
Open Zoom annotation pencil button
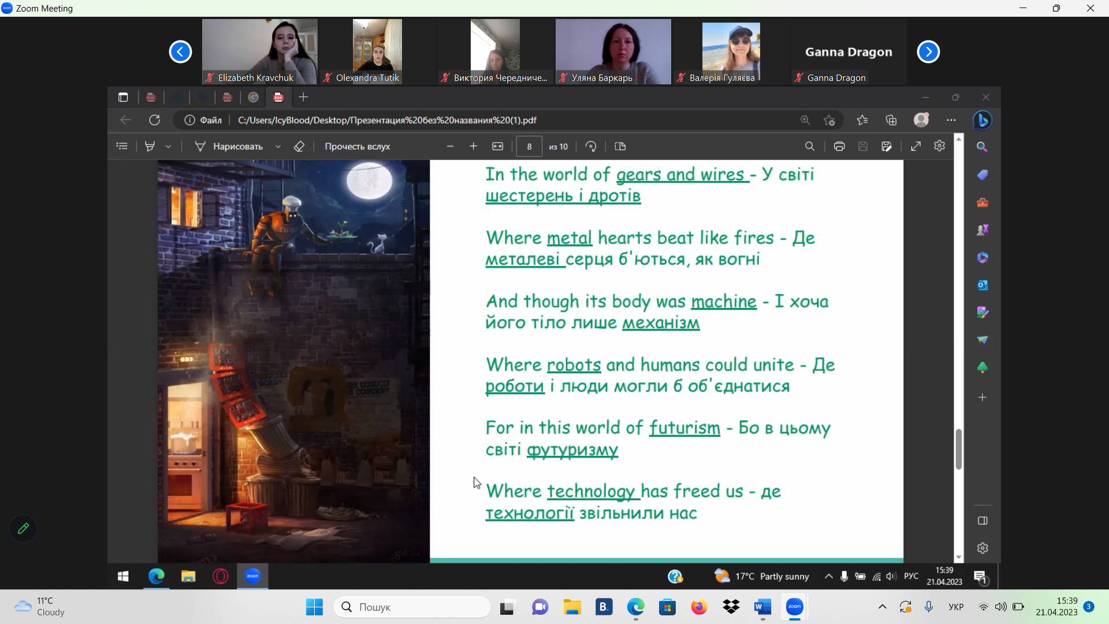click(23, 528)
